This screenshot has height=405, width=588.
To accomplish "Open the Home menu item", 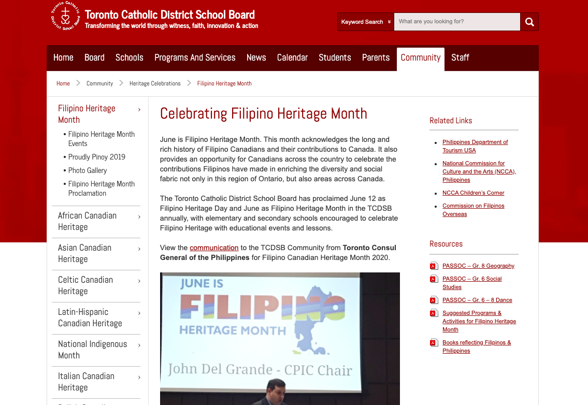I will click(63, 58).
